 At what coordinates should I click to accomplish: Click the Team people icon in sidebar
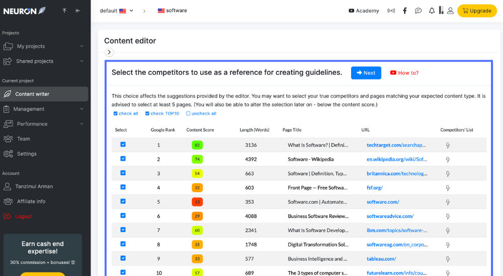(8, 139)
